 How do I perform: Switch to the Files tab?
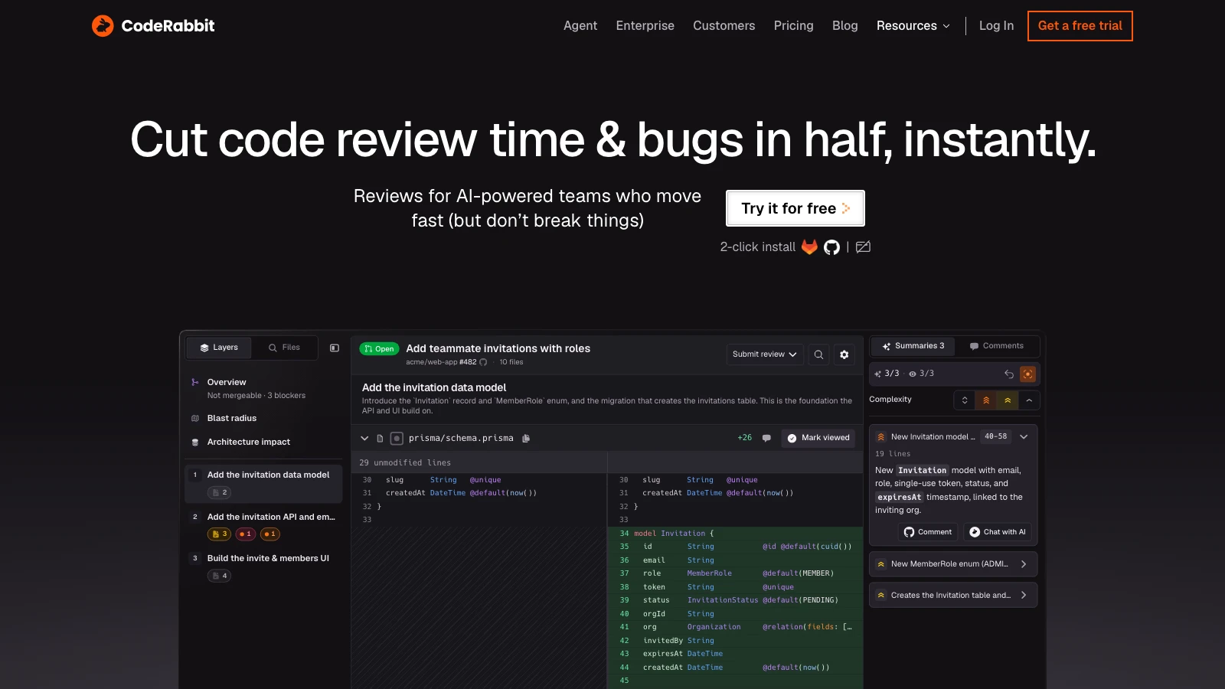[x=284, y=348]
